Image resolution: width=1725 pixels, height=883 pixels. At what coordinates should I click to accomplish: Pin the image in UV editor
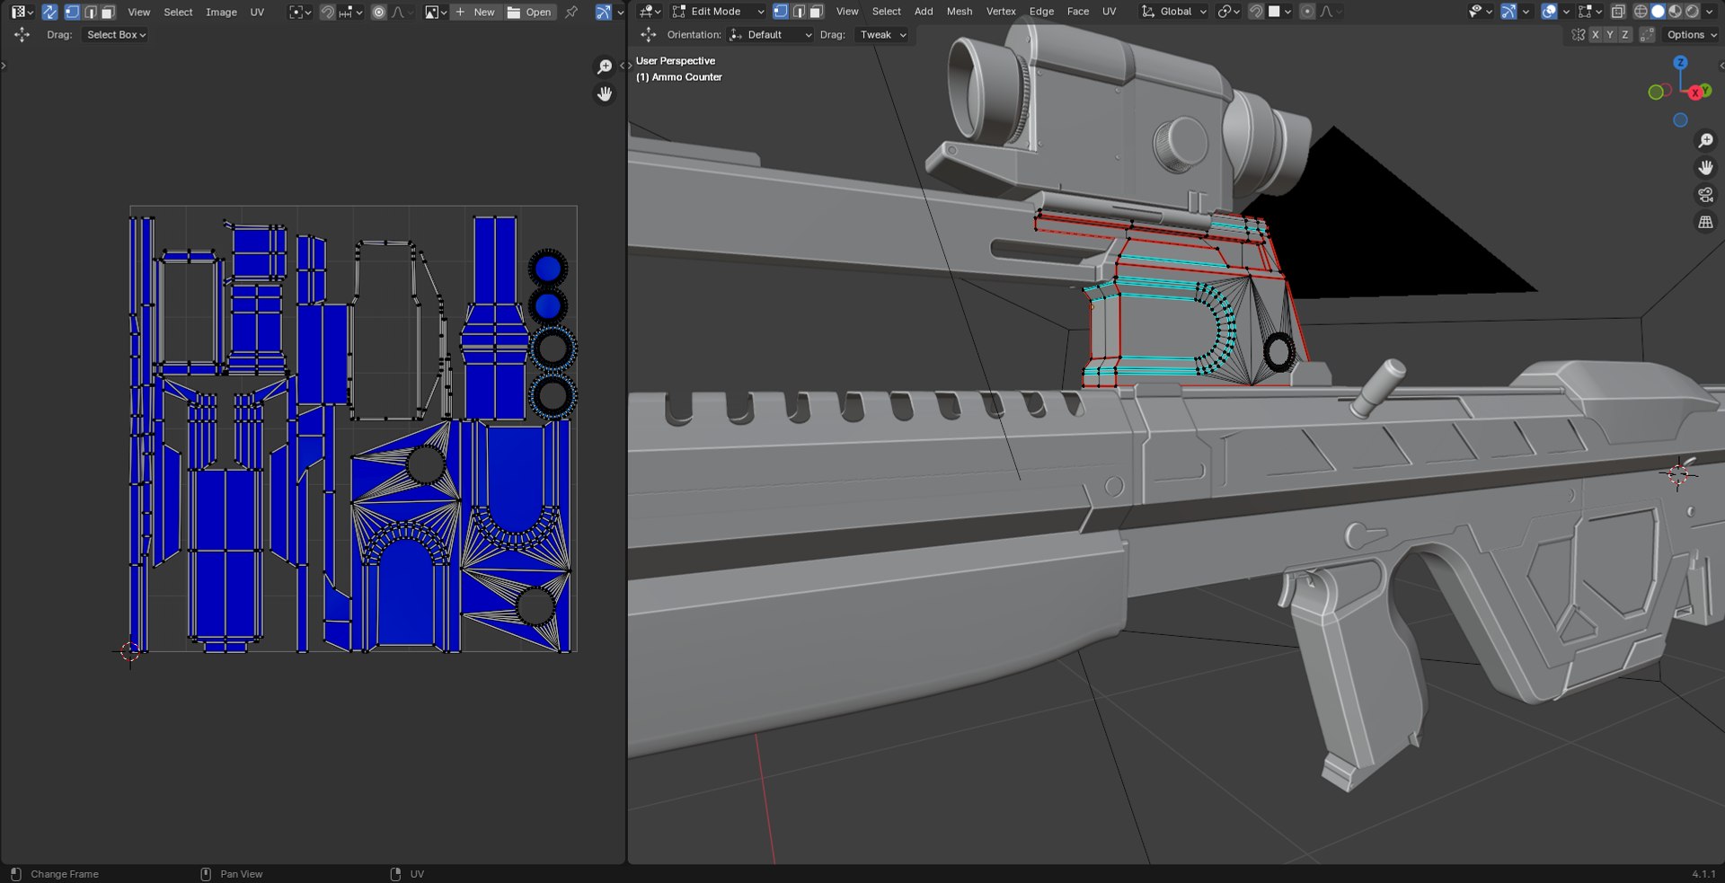coord(571,12)
